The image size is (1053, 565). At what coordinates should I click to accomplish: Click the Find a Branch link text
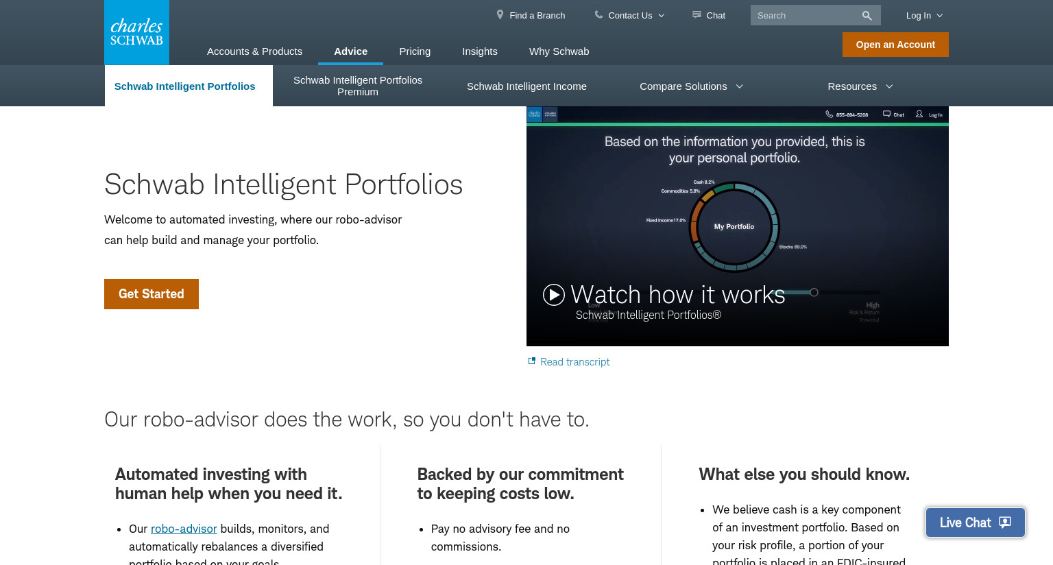[537, 15]
